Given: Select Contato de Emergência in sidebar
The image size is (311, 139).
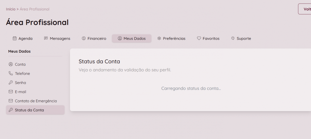Looking at the screenshot, I should [36, 101].
